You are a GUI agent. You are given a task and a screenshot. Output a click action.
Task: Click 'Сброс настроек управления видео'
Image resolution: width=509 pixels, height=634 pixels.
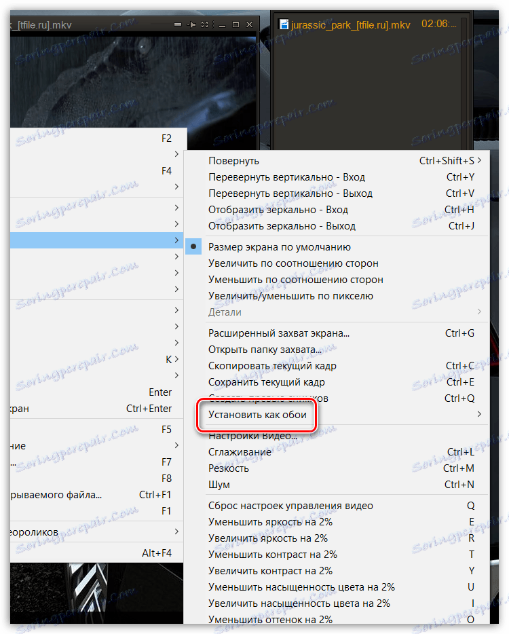(337, 506)
